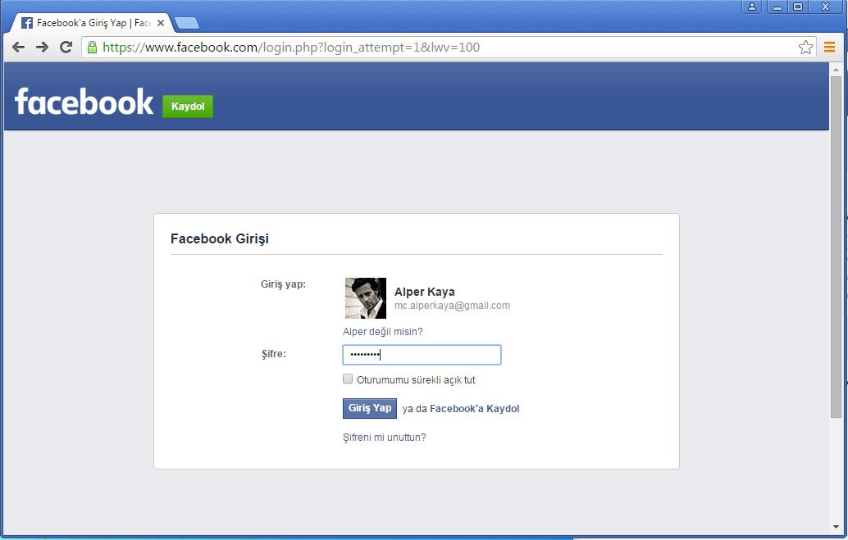
Task: Enable "Oturumumu sürekli açık tut" checkbox
Action: pos(348,379)
